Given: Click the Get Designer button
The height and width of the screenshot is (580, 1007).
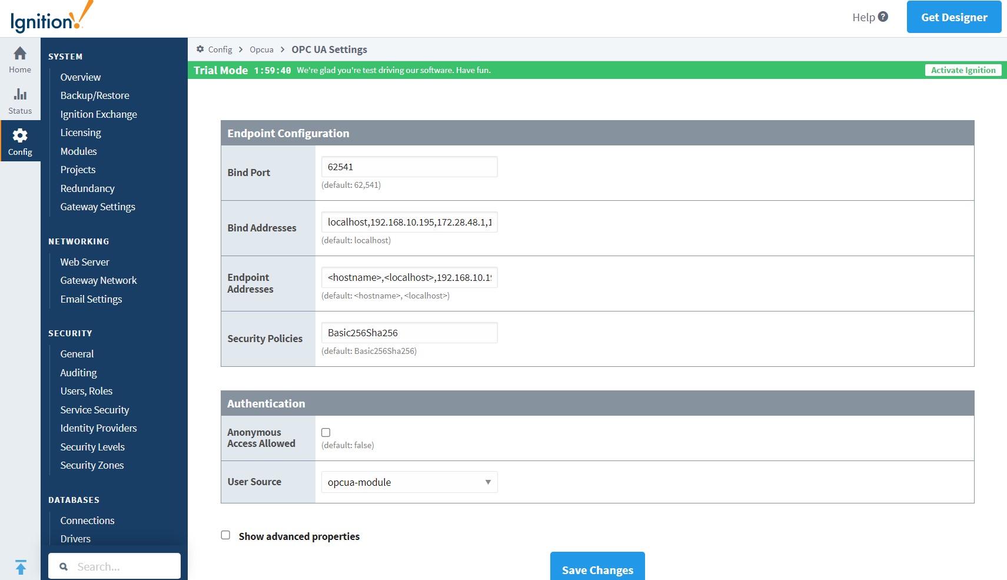Looking at the screenshot, I should [953, 17].
